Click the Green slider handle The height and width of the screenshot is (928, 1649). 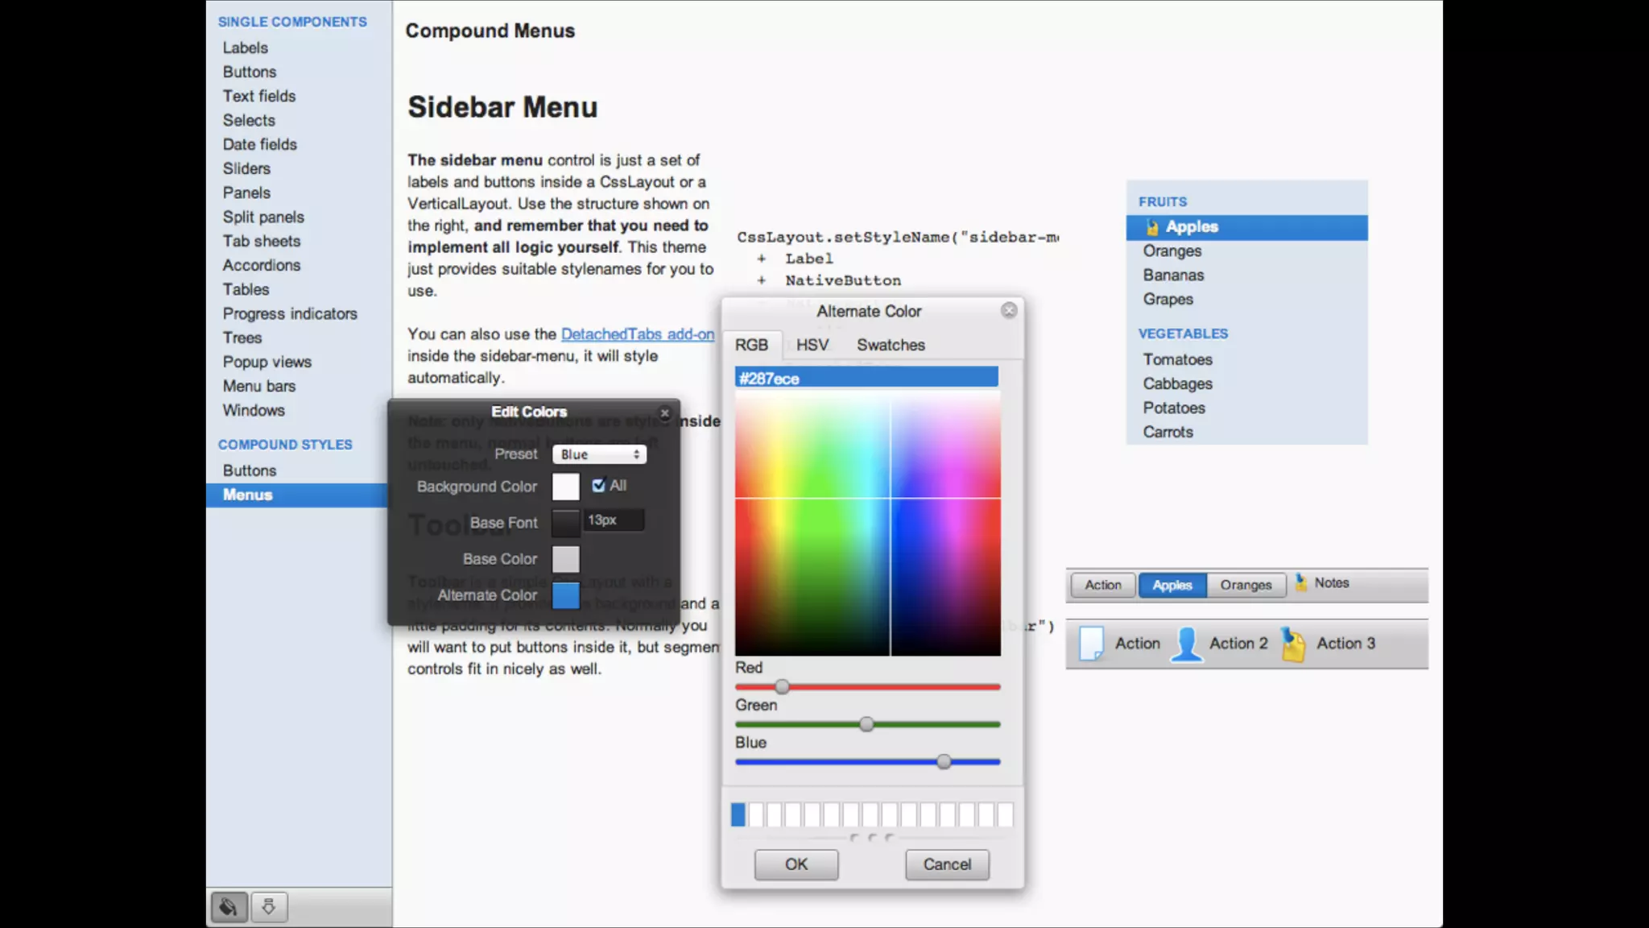coord(866,724)
